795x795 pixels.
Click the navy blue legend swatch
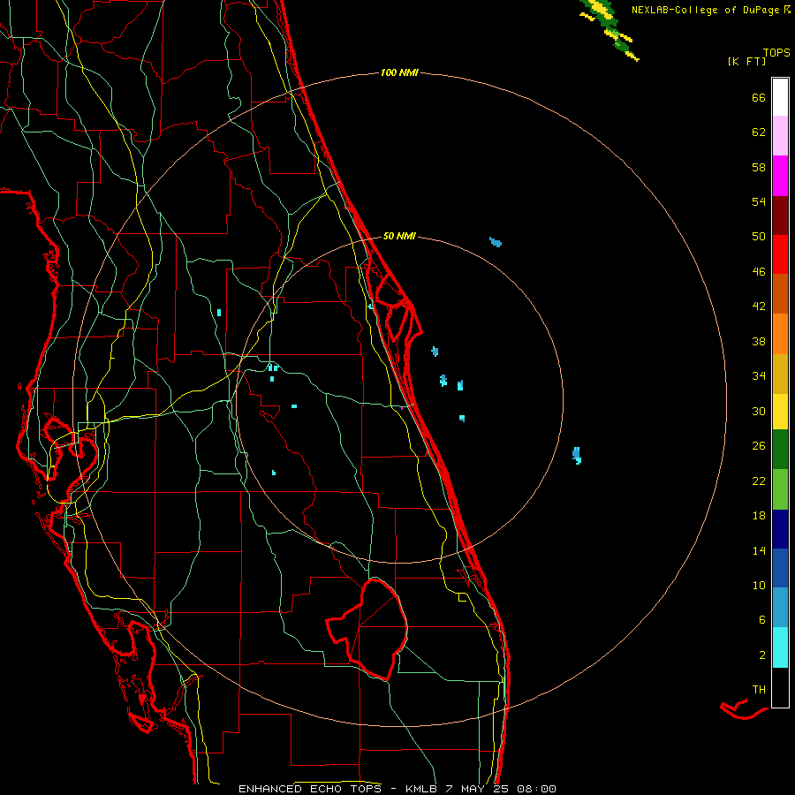[x=780, y=529]
